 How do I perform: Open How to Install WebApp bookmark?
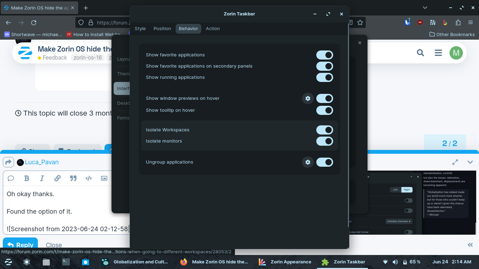94,34
